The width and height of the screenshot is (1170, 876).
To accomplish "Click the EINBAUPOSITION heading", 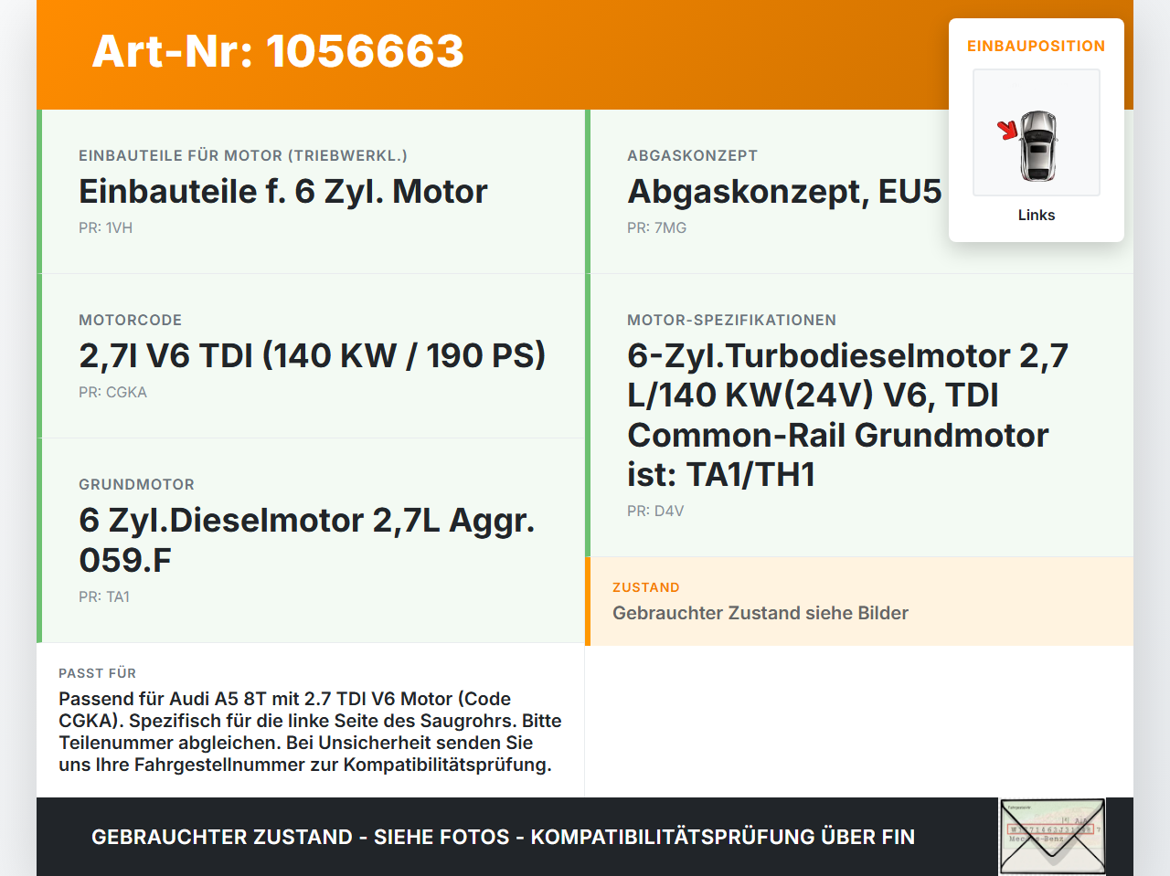I will 1037,46.
